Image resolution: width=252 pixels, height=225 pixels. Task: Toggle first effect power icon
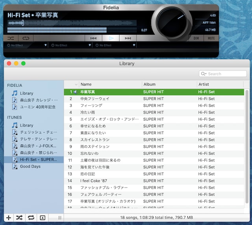coord(9,45)
